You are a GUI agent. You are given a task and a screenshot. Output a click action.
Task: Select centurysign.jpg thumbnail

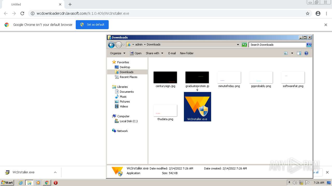click(x=165, y=77)
